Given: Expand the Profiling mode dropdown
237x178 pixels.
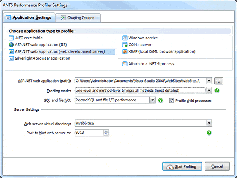Looking at the screenshot, I should (x=209, y=91).
